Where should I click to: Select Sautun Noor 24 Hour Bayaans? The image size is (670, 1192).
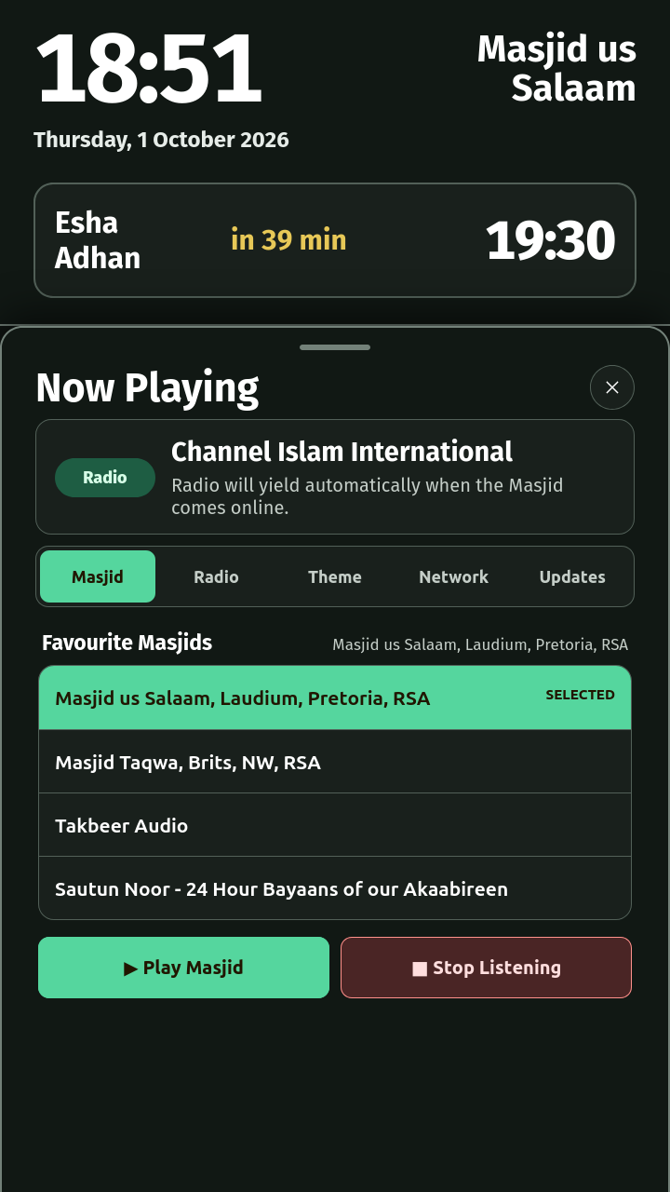click(x=335, y=888)
